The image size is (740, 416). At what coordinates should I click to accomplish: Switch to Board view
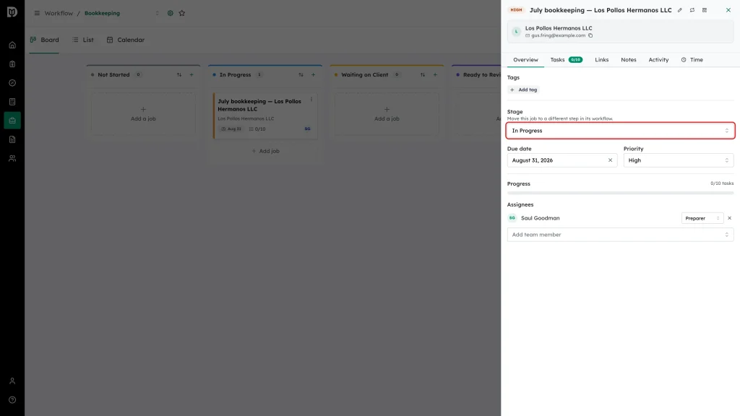coord(44,40)
